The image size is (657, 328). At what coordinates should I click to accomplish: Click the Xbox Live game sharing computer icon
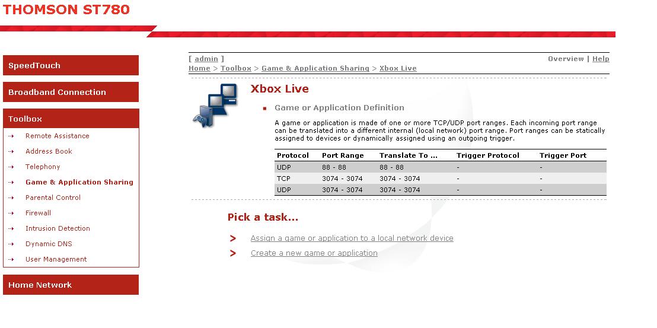point(215,105)
